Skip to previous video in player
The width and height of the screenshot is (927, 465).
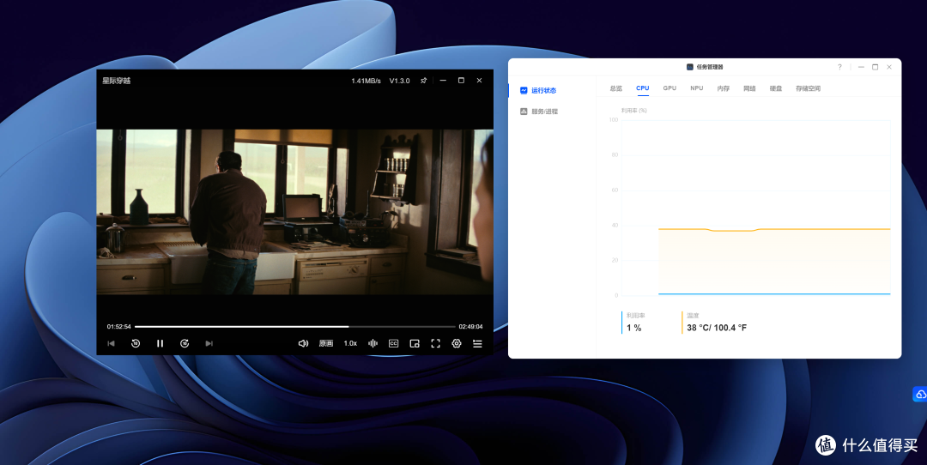[111, 343]
